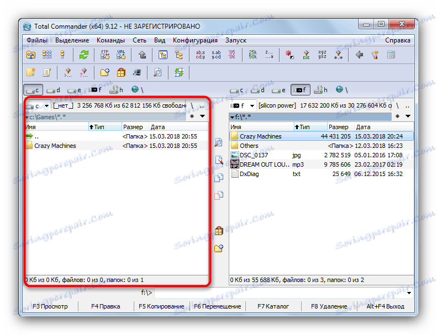This screenshot has height=335, width=437.
Task: Click left panel favorites asterisk button
Action: [192, 116]
